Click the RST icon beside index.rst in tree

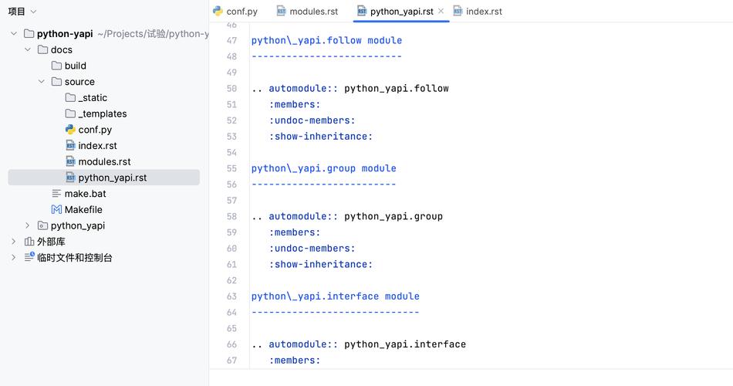(x=70, y=145)
